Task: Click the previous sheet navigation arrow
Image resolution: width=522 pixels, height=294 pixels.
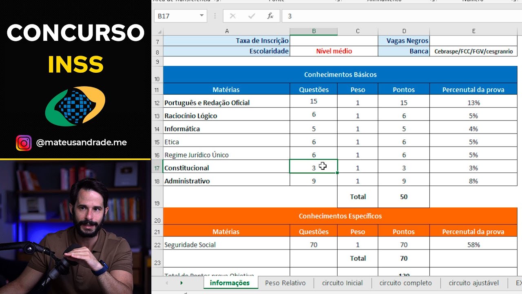Action: click(x=166, y=283)
